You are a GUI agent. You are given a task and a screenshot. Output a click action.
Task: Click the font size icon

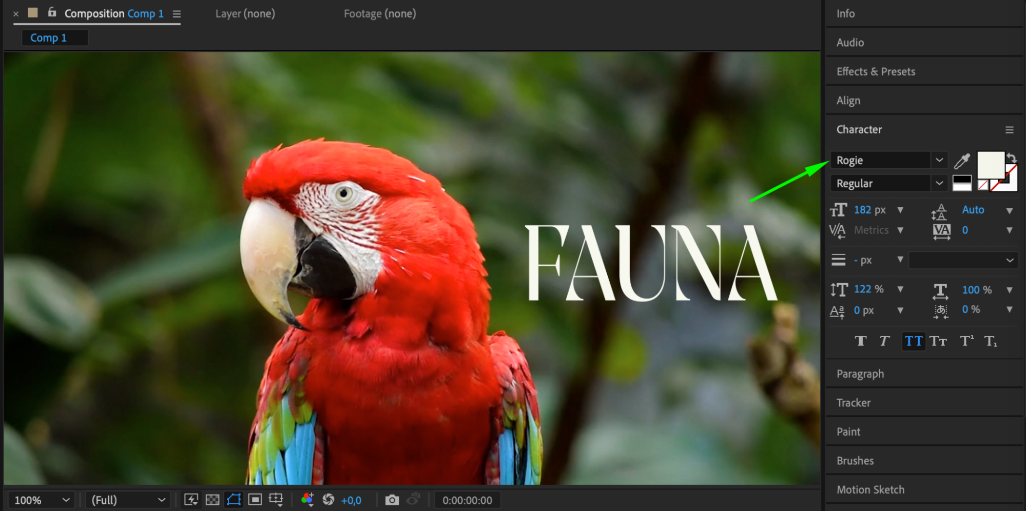838,210
